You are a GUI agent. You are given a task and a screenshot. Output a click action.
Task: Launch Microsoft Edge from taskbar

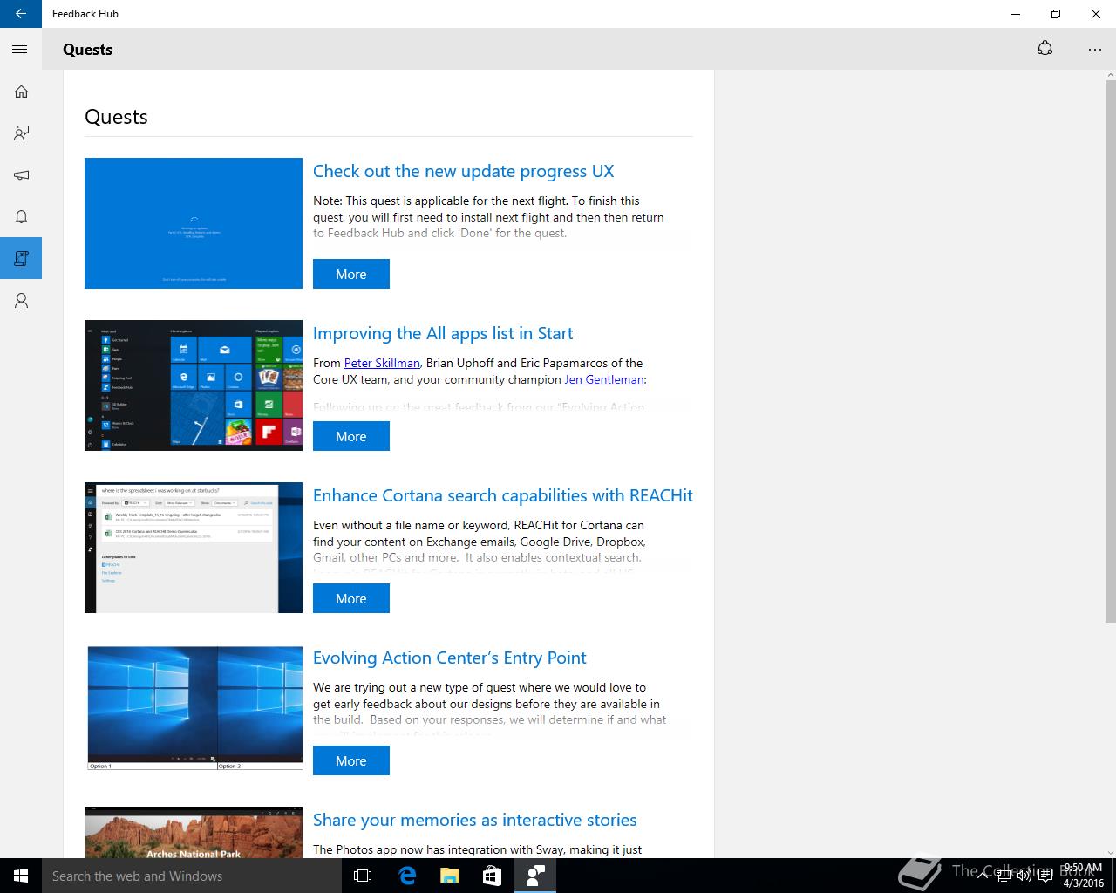[x=406, y=876]
